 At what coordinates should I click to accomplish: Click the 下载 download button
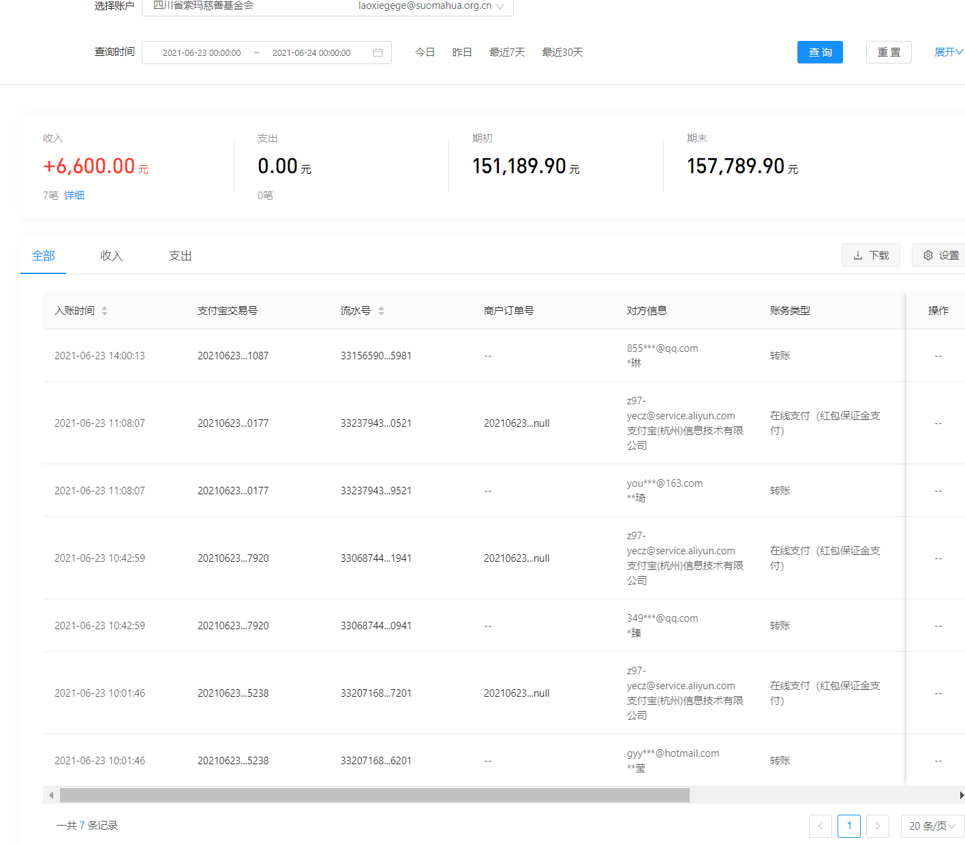point(870,255)
